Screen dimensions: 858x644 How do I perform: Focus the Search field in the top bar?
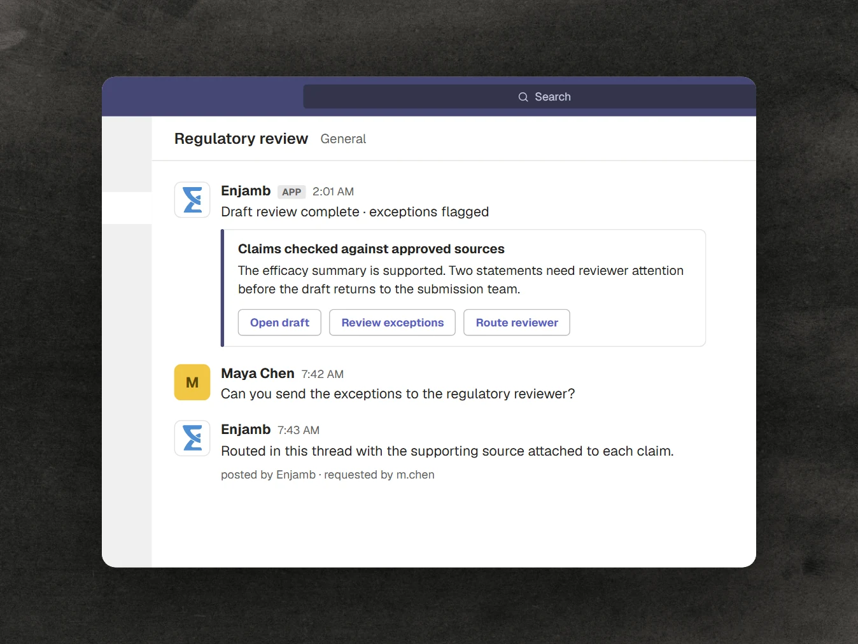[x=530, y=97]
